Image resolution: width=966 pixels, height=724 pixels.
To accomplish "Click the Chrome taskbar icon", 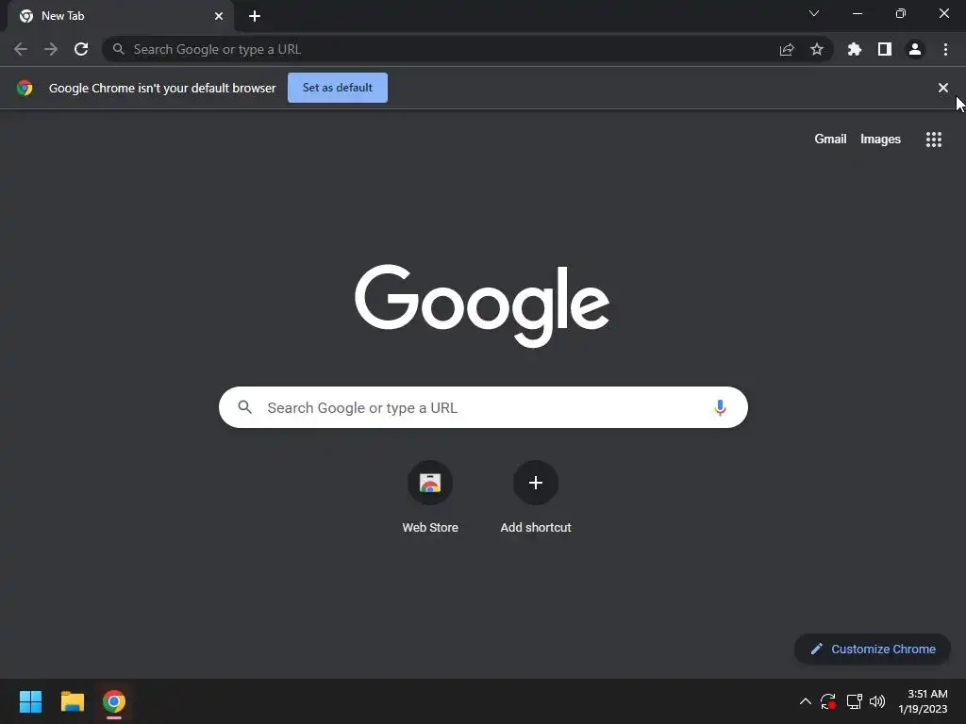I will pyautogui.click(x=114, y=701).
